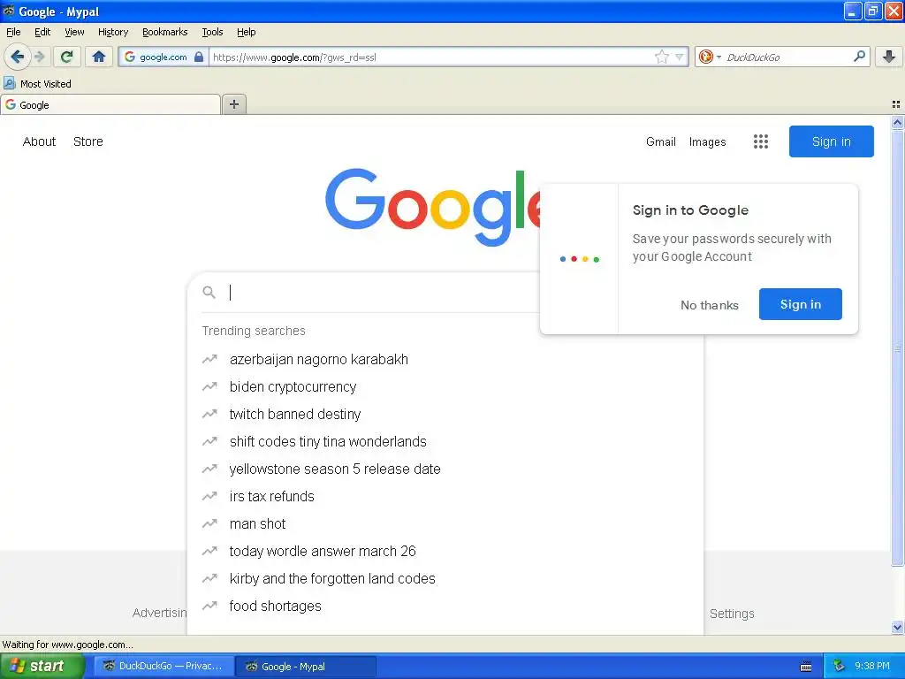Click the 9:38 PM taskbar clock
This screenshot has height=679, width=905.
point(872,666)
